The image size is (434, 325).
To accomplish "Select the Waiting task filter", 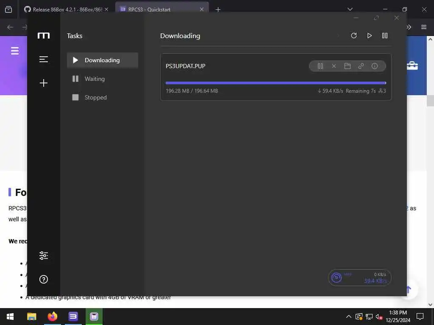I will click(x=103, y=79).
